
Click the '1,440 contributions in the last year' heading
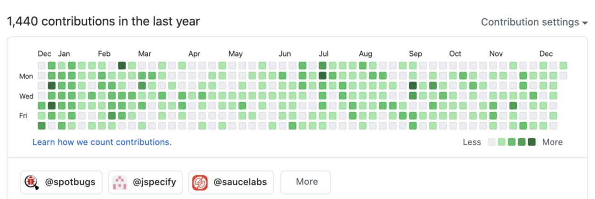[103, 22]
